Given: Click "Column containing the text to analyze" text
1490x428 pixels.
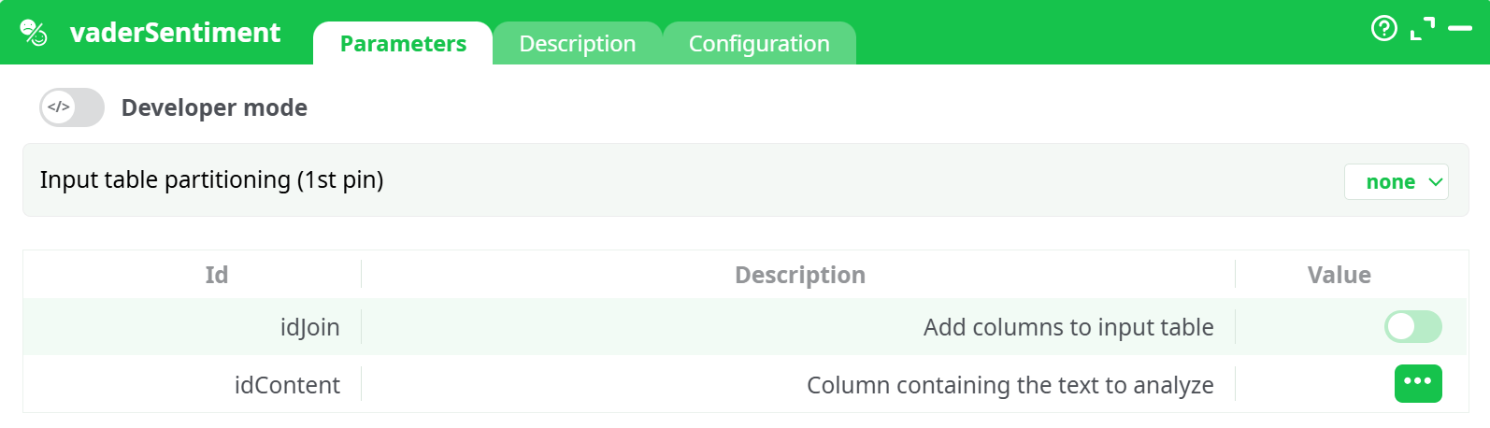Looking at the screenshot, I should pyautogui.click(x=1010, y=385).
